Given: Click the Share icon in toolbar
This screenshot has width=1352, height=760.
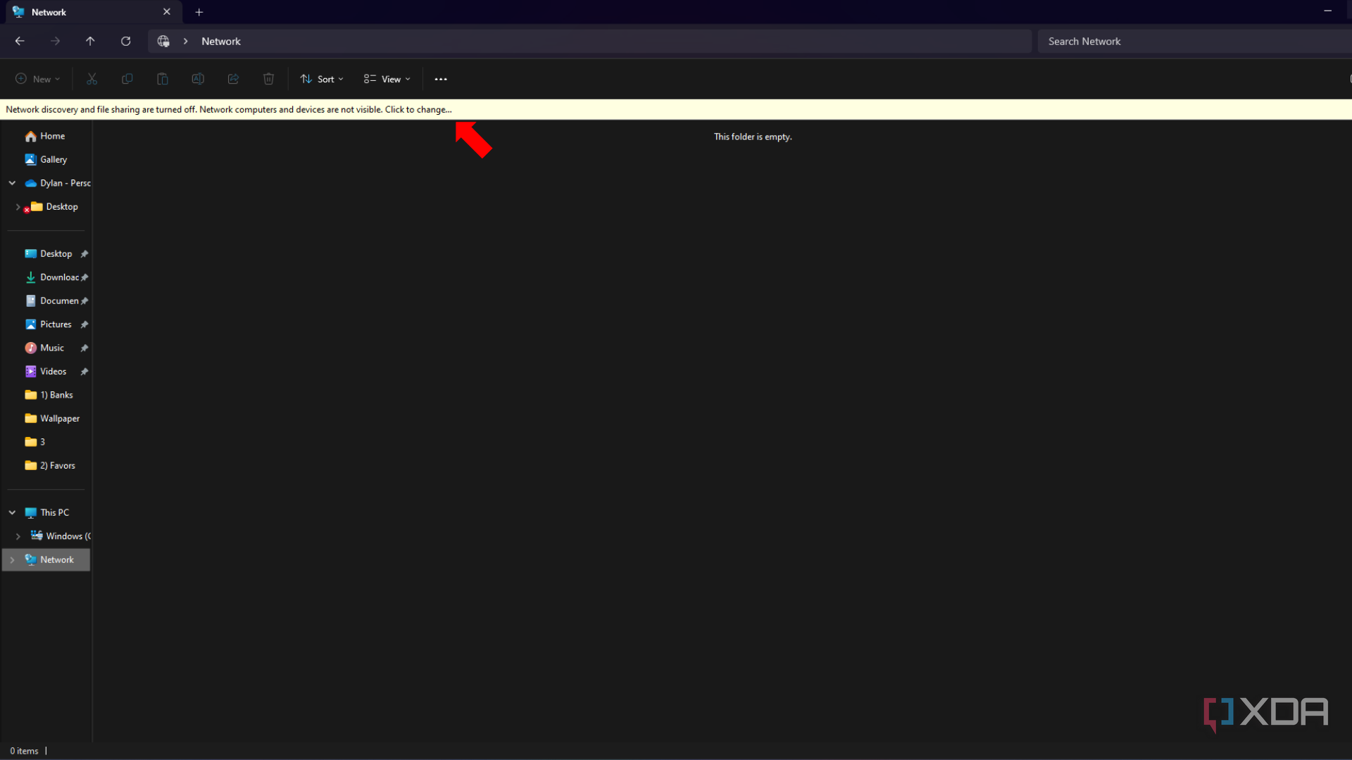Looking at the screenshot, I should (x=233, y=79).
